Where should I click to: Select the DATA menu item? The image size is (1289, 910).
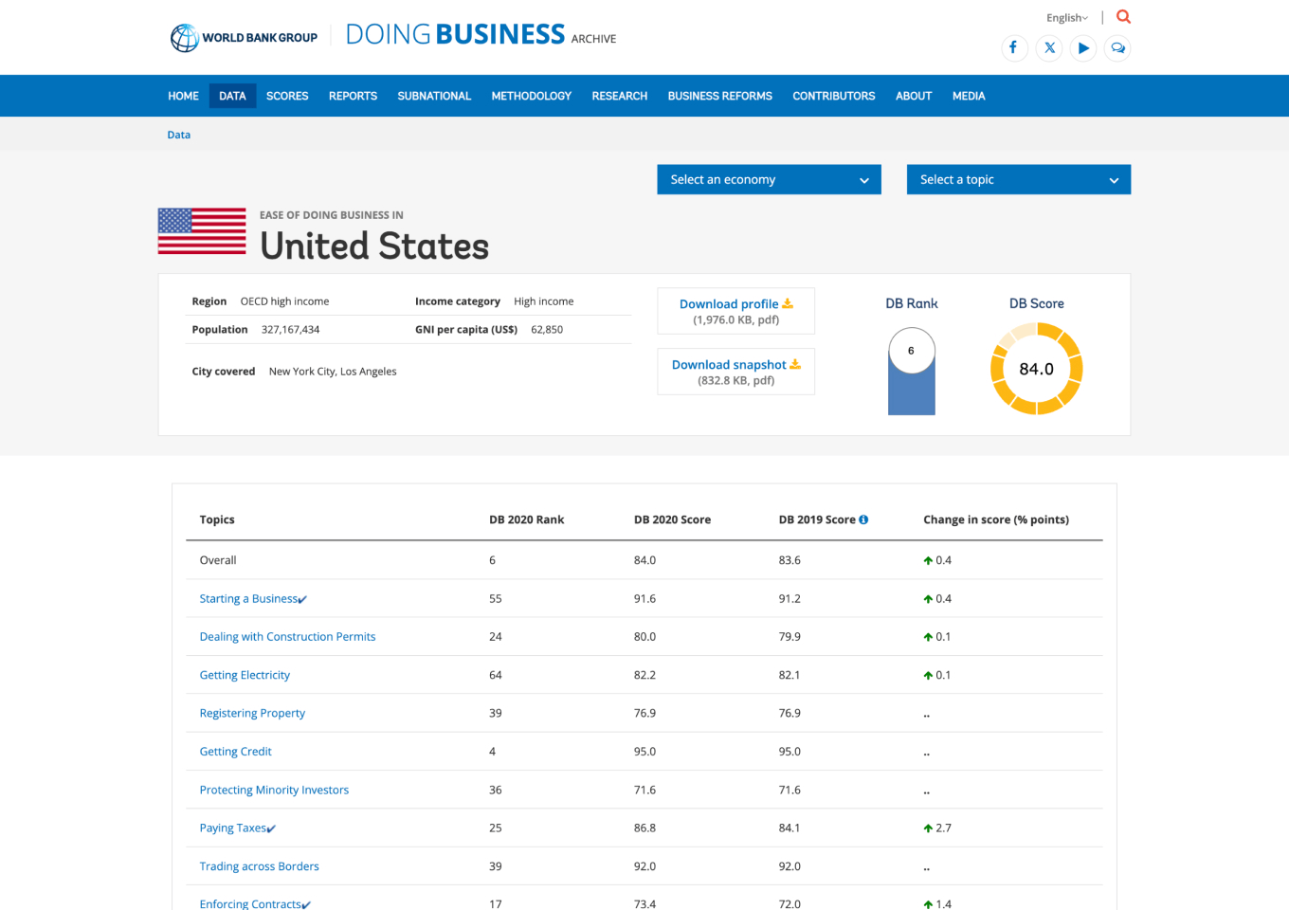[232, 96]
